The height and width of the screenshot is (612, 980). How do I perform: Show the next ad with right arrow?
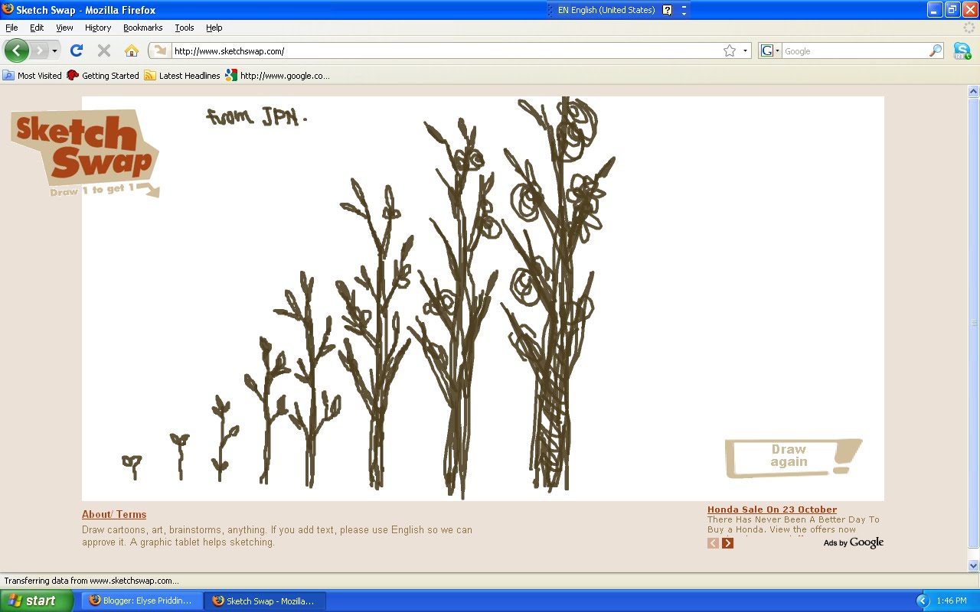coord(727,543)
